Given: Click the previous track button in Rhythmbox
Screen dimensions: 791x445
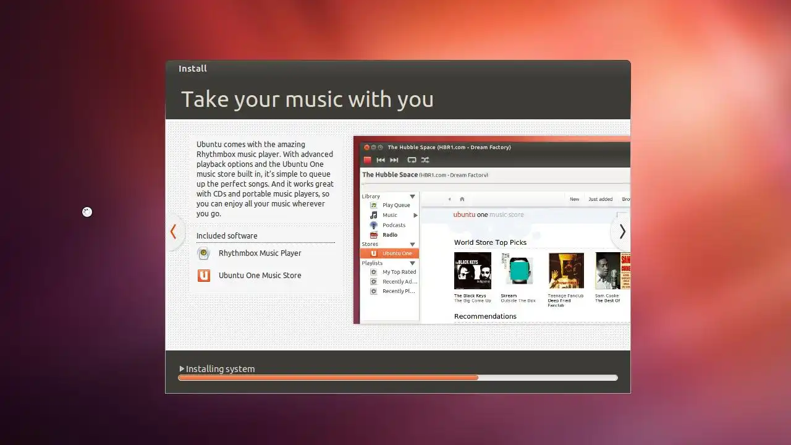Looking at the screenshot, I should [381, 160].
